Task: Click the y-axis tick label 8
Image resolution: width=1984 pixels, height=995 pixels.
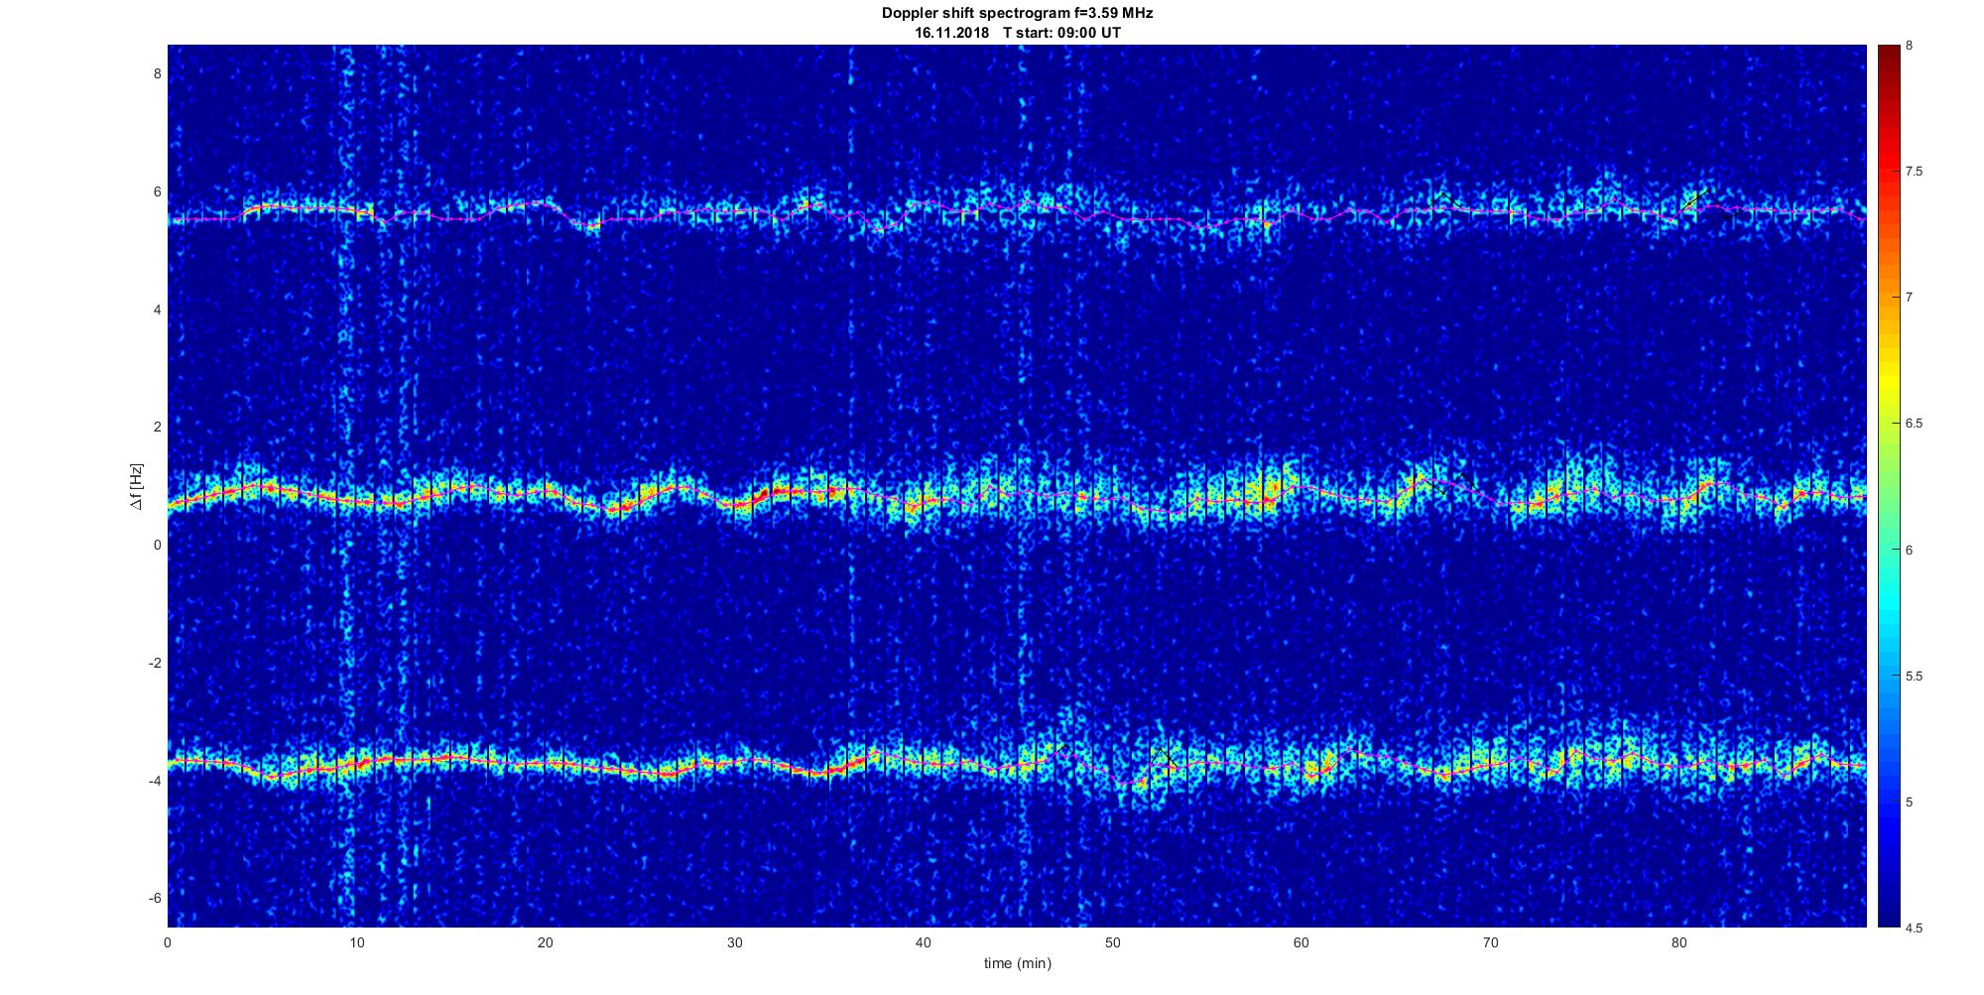Action: click(157, 74)
